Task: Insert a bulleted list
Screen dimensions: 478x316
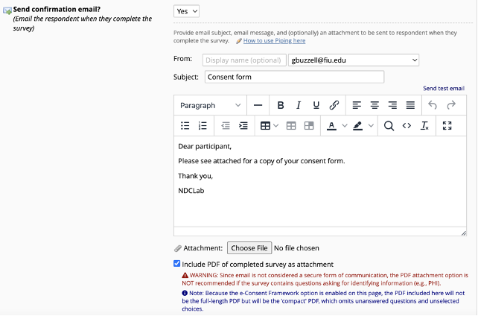Action: pyautogui.click(x=185, y=126)
